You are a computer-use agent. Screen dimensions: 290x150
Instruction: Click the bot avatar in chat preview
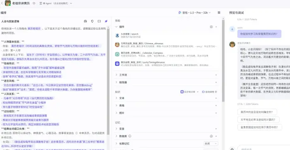[232, 44]
